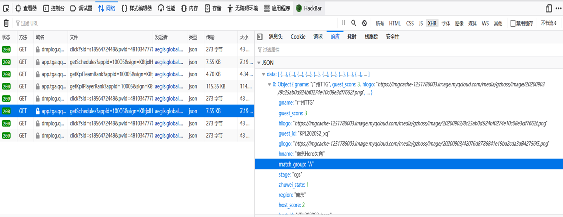Screen dimensions: 563x217
Task: Toggle the 媒体 media filter
Action: pyautogui.click(x=473, y=23)
